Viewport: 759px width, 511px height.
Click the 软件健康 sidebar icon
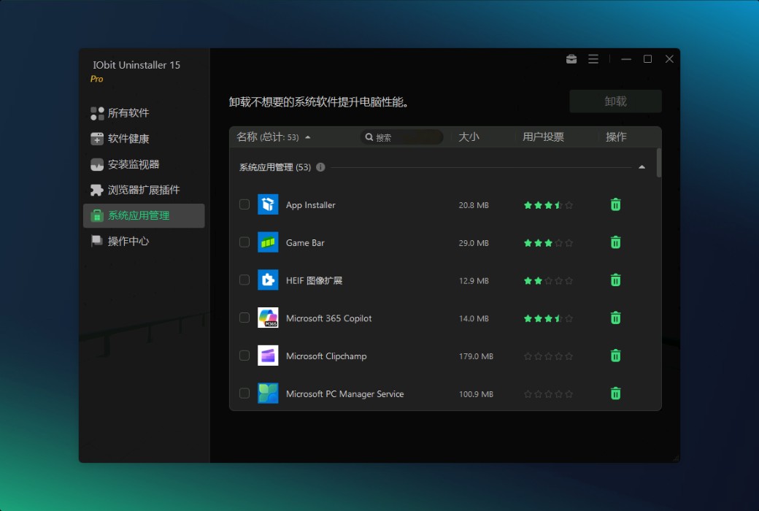click(x=97, y=139)
